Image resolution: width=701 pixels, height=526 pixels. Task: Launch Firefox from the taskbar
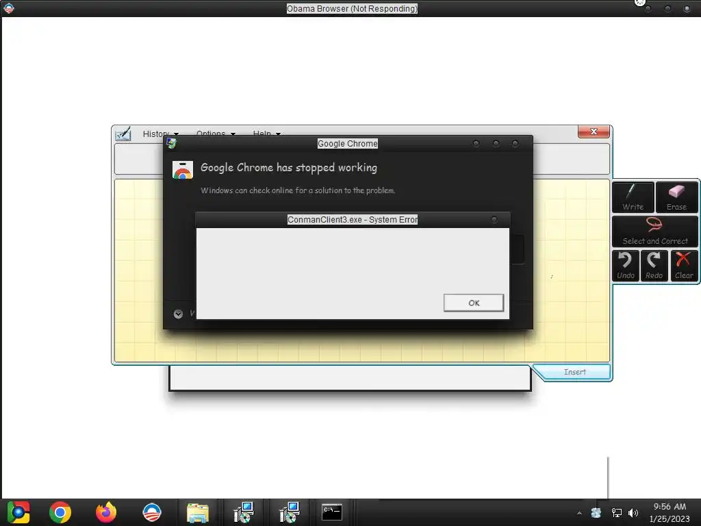[106, 512]
